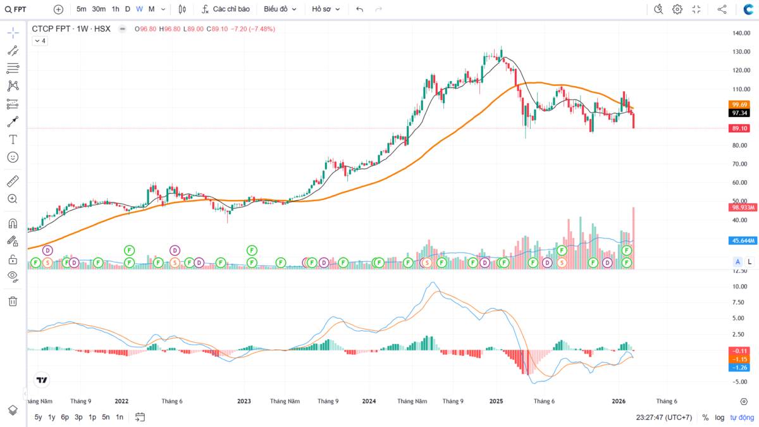Select the crosshair cursor tool

pyautogui.click(x=13, y=33)
